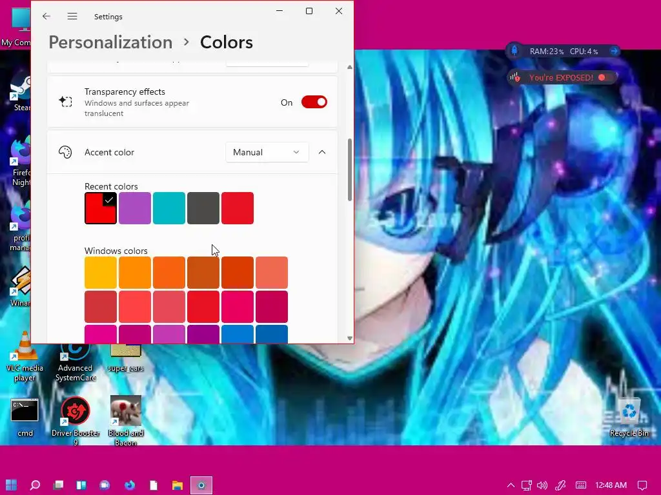The height and width of the screenshot is (495, 661).
Task: Select the yellow gold Windows color
Action: 101,273
